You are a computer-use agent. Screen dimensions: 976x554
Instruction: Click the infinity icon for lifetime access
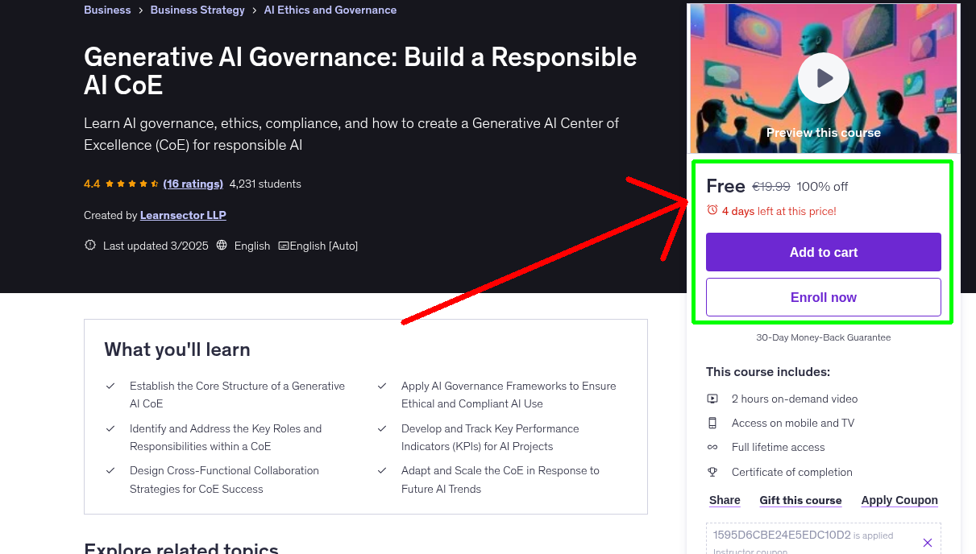click(712, 447)
